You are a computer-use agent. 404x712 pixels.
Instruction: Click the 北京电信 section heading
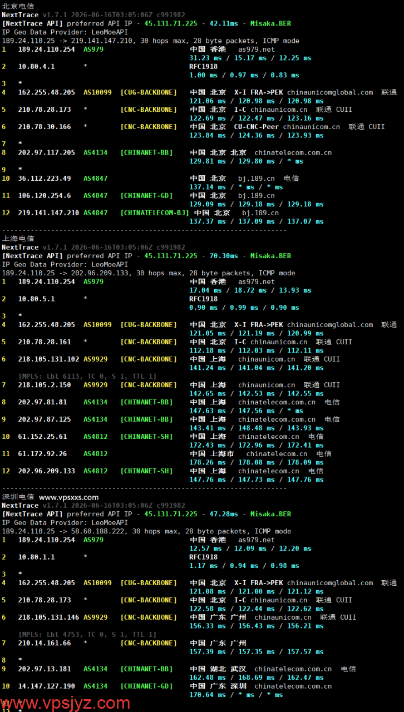click(18, 6)
